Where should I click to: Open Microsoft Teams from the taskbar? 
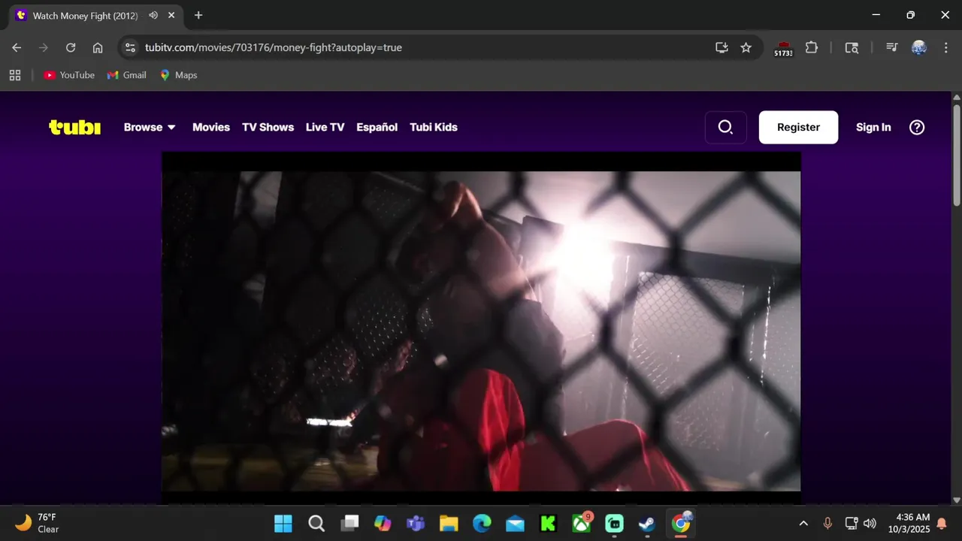[416, 524]
